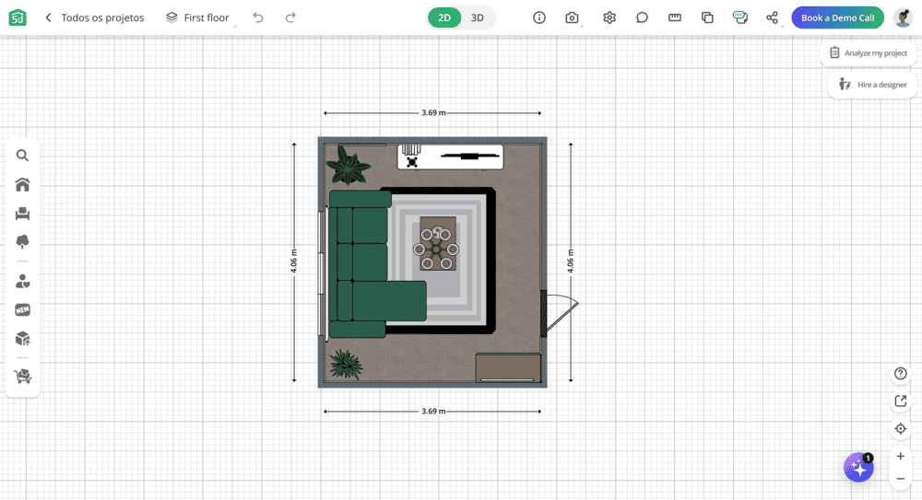Click Book a Demo Call button
The width and height of the screenshot is (922, 500).
coord(837,17)
